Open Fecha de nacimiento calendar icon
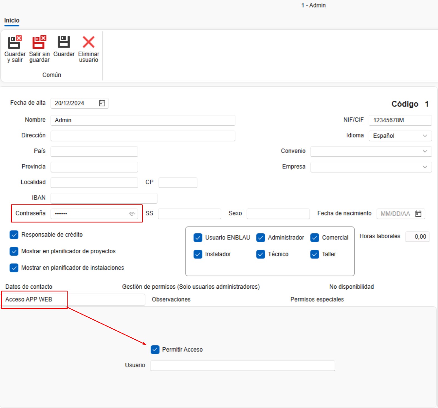This screenshot has height=408, width=438. point(418,214)
